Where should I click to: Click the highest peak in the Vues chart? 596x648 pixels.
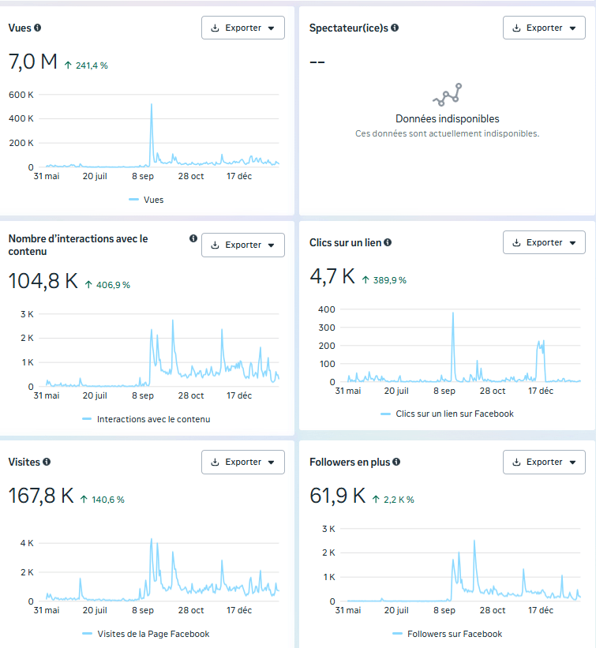coord(152,105)
